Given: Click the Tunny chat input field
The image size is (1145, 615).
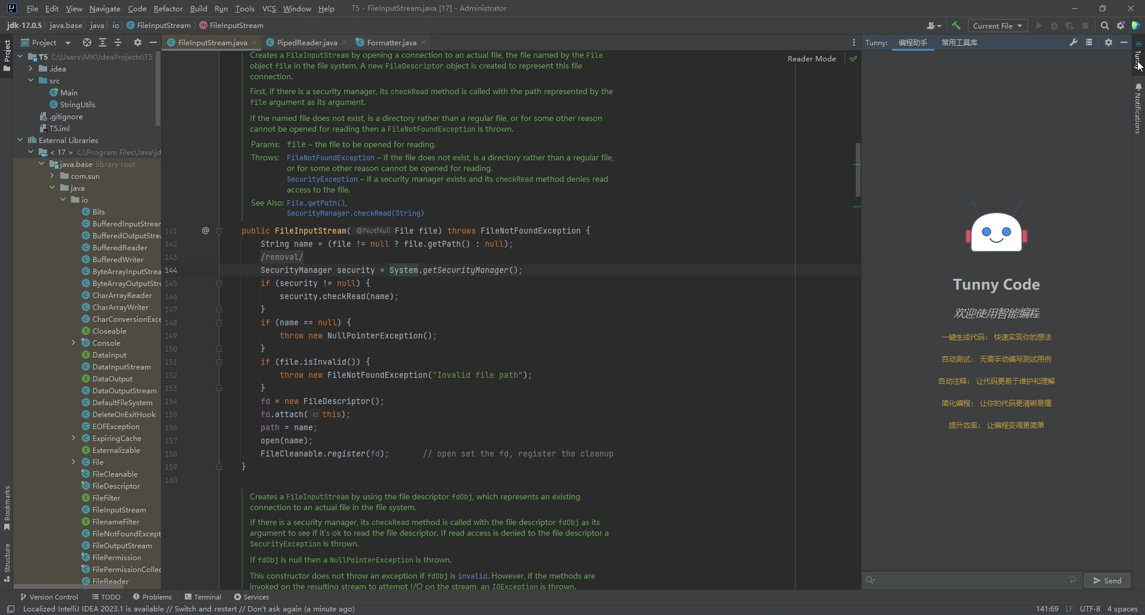Looking at the screenshot, I should click(x=969, y=580).
